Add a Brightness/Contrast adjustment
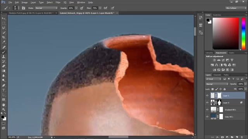 (x=214, y=60)
